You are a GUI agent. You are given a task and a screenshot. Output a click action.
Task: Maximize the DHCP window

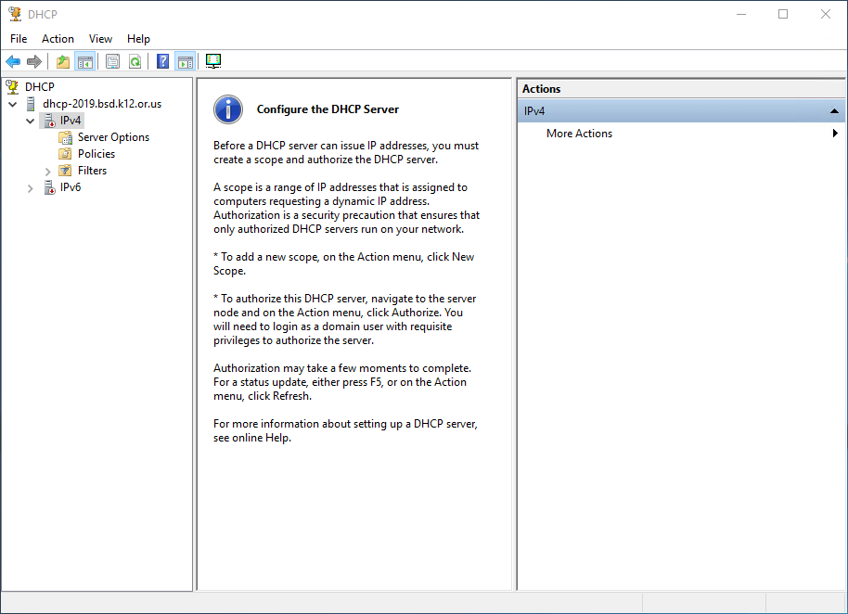click(x=783, y=14)
